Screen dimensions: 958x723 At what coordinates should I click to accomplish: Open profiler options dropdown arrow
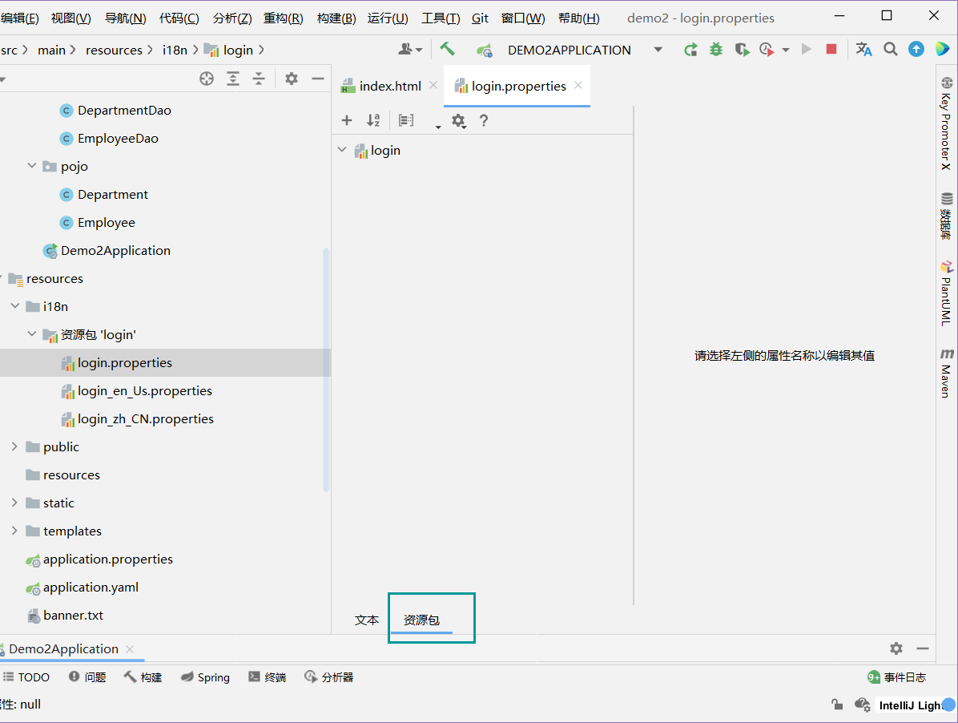coord(786,50)
